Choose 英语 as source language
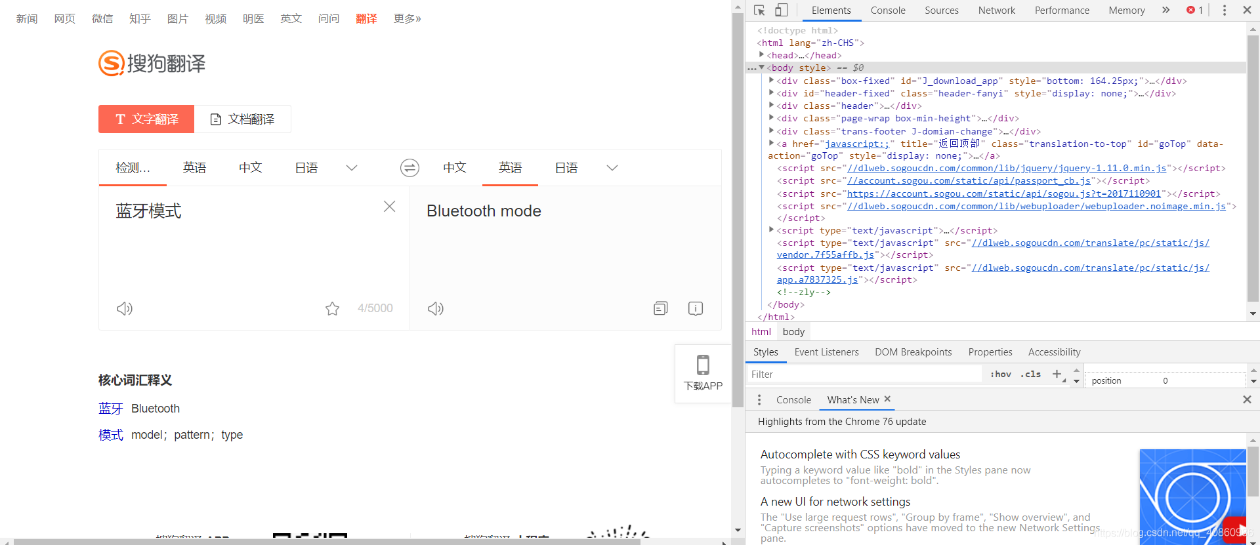Image resolution: width=1260 pixels, height=545 pixels. [194, 168]
